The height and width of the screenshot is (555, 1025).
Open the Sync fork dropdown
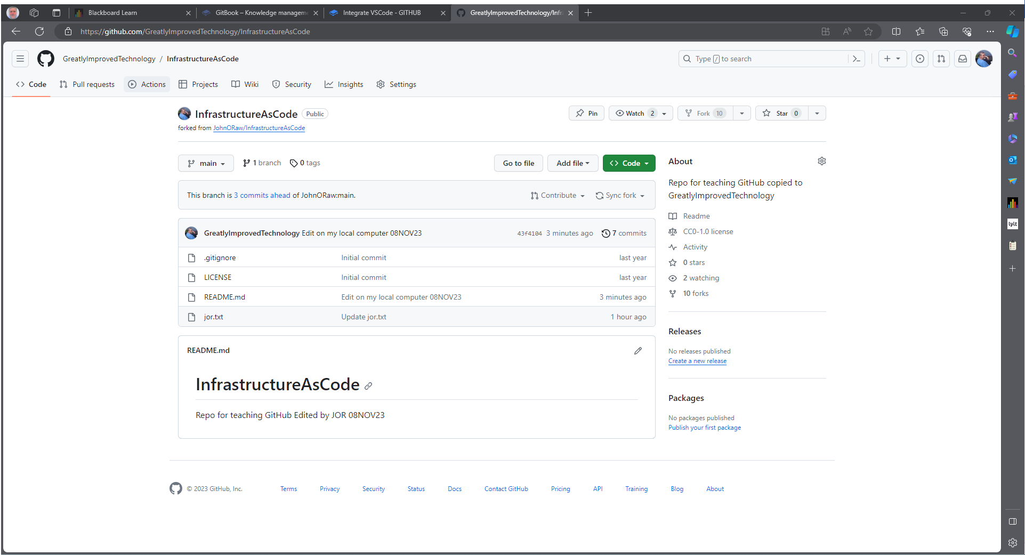click(x=620, y=196)
